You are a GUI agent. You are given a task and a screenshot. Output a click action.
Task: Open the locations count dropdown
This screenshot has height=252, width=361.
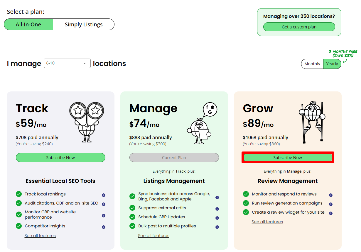click(67, 63)
